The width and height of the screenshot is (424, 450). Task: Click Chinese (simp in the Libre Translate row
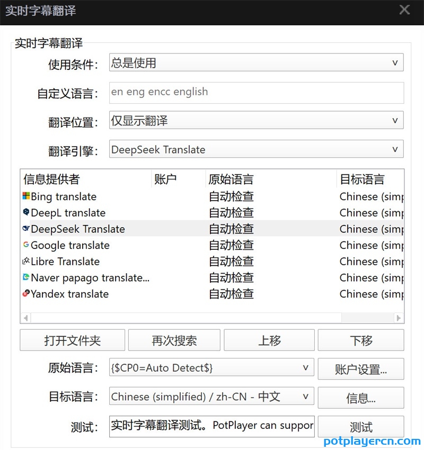point(372,261)
